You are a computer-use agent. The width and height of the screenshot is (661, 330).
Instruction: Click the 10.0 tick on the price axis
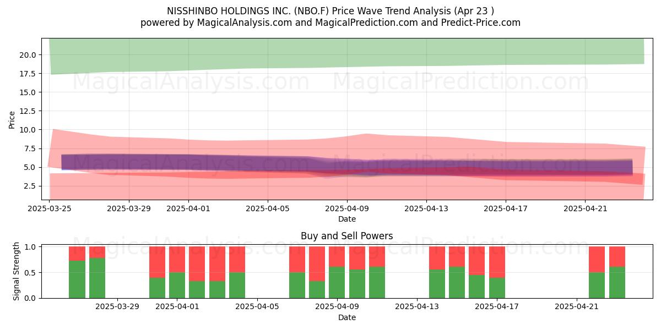(x=28, y=130)
